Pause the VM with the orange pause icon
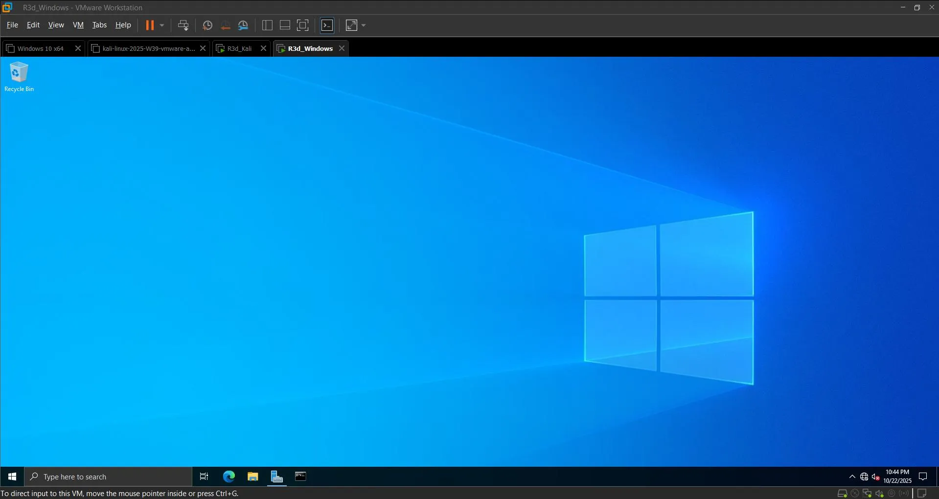The width and height of the screenshot is (939, 499). (x=150, y=25)
